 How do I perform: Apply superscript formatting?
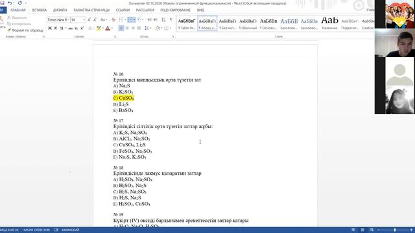pos(82,28)
